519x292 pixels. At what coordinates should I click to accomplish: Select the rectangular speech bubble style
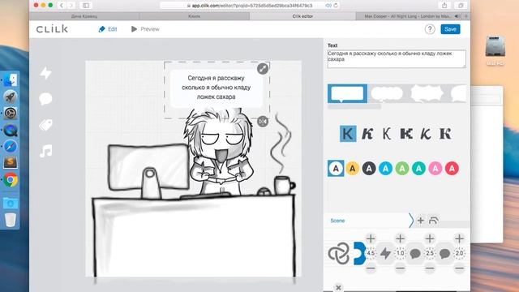[347, 93]
